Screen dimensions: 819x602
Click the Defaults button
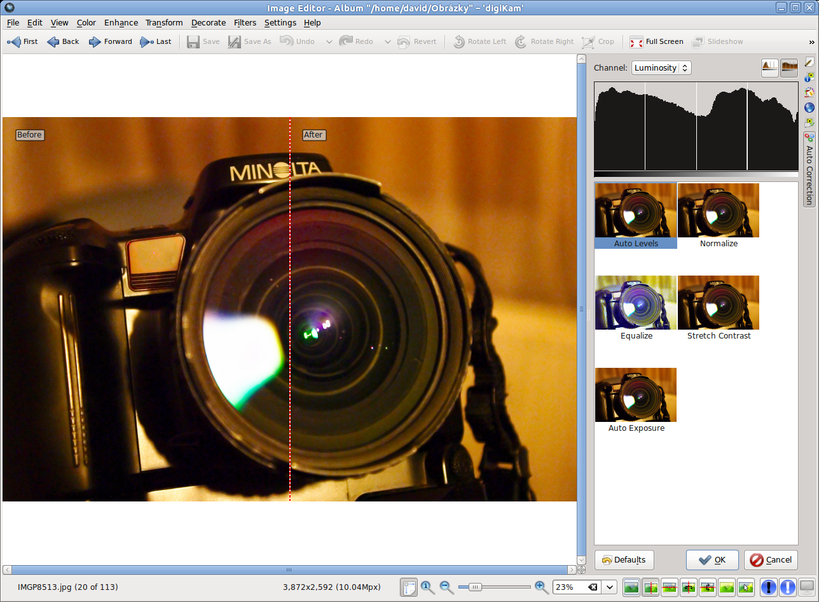[x=624, y=560]
